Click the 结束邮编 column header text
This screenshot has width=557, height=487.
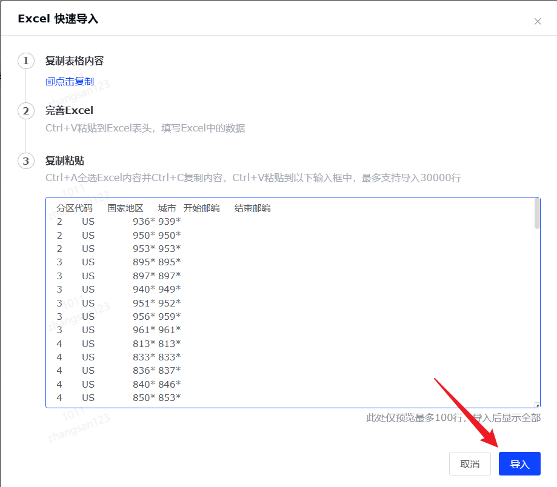pos(252,208)
